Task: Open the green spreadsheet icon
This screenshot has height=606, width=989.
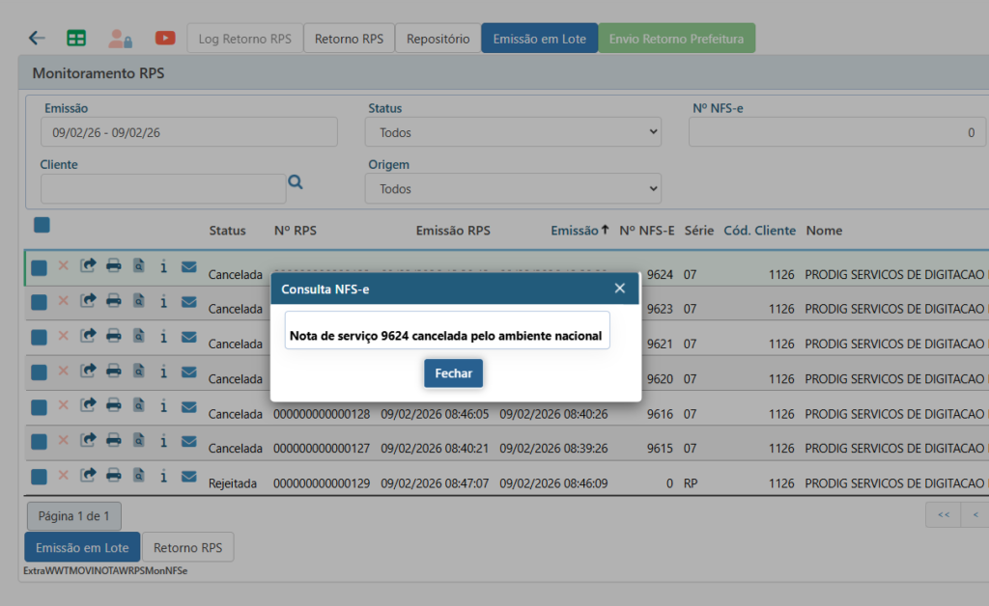Action: coord(76,39)
